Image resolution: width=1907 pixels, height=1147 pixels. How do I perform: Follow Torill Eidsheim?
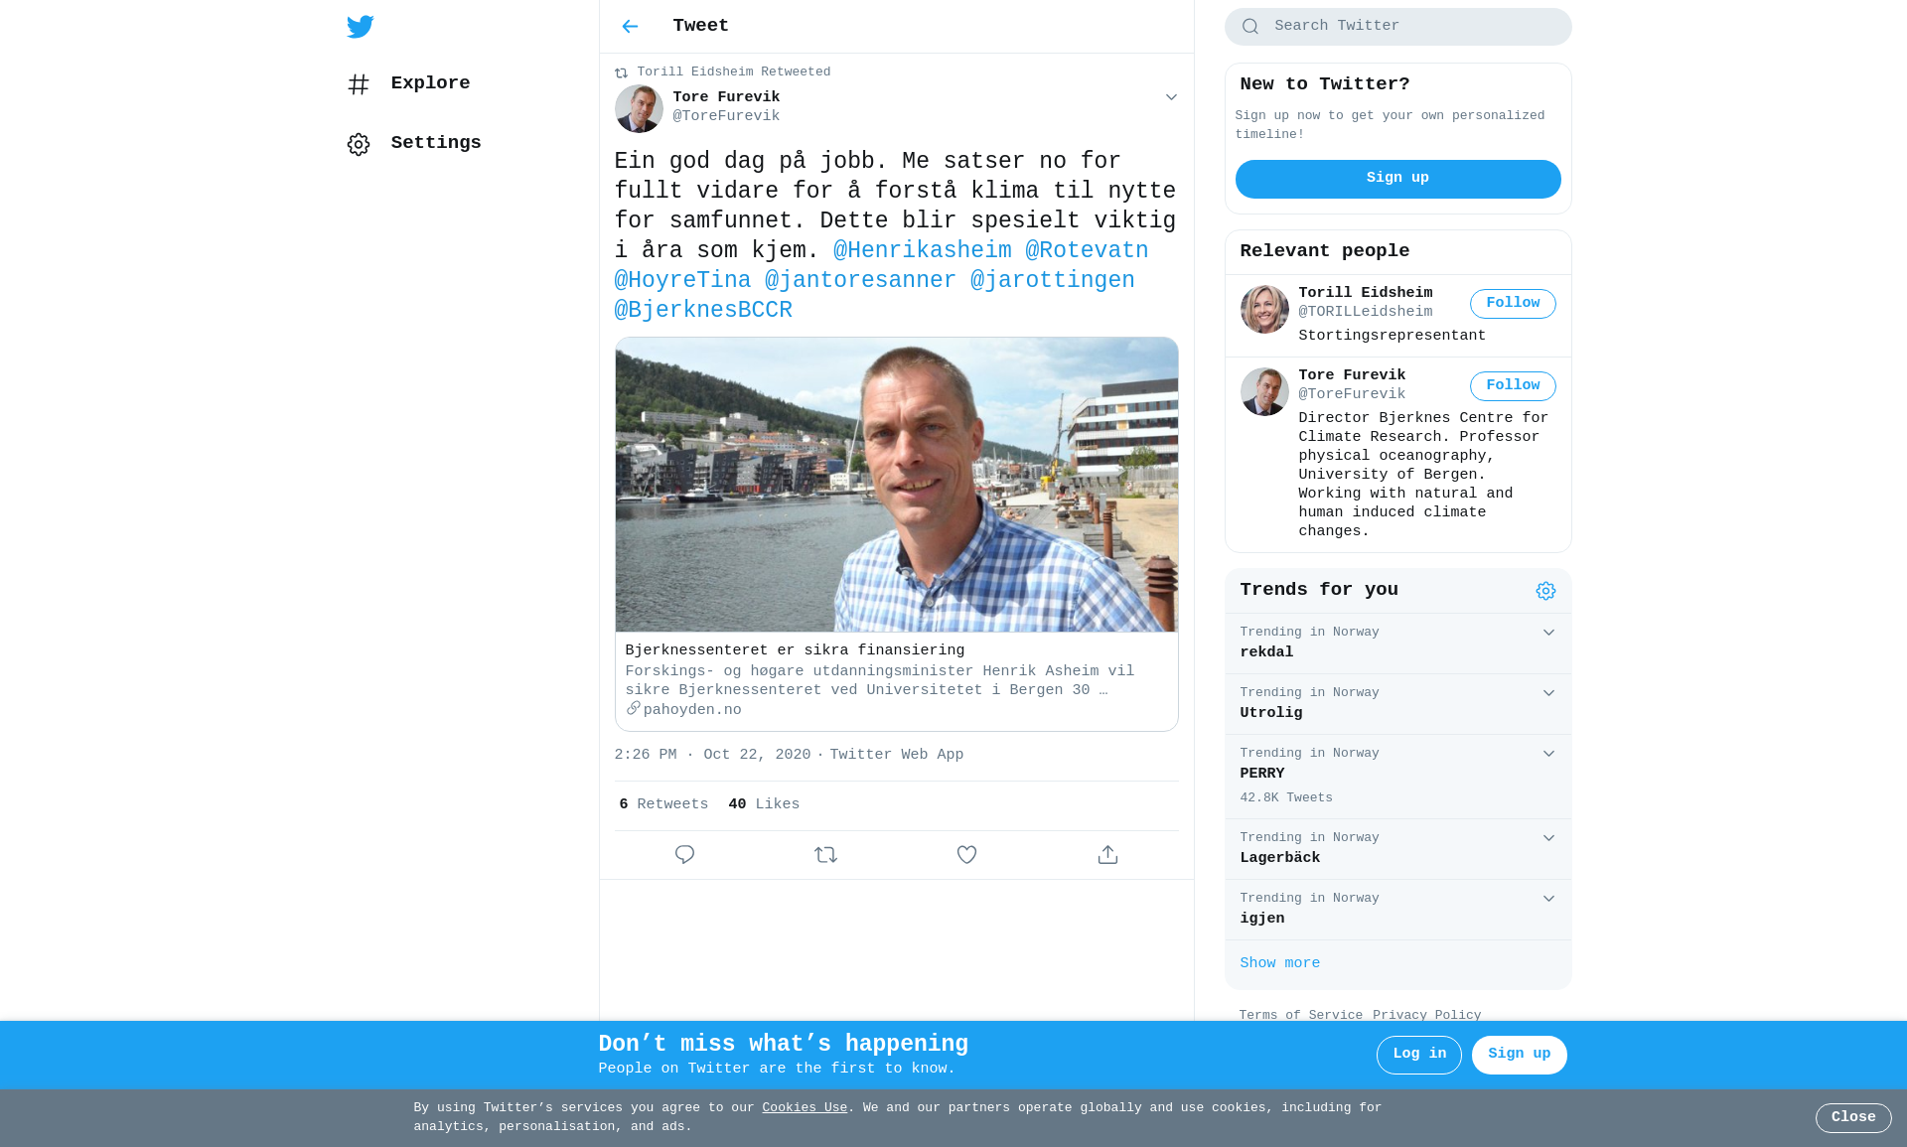pos(1513,304)
